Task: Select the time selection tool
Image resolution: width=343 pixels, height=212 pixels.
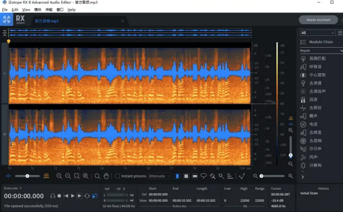Action: [x=177, y=176]
